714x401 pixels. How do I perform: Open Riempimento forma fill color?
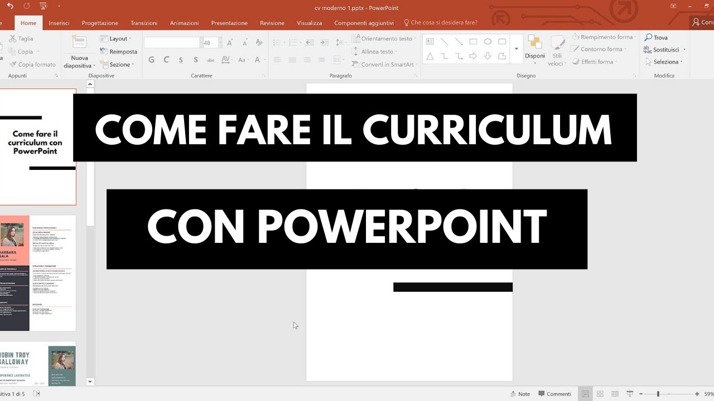point(603,37)
